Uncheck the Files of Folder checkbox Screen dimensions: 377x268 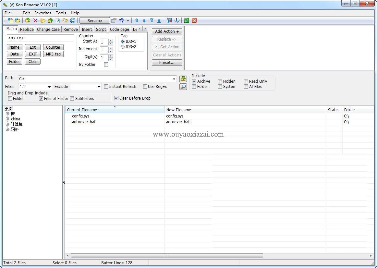41,99
